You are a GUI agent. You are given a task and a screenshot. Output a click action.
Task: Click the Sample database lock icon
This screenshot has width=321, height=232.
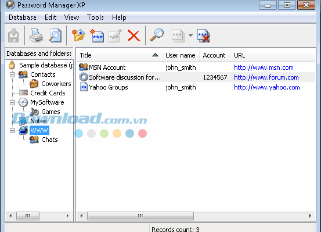(x=12, y=65)
